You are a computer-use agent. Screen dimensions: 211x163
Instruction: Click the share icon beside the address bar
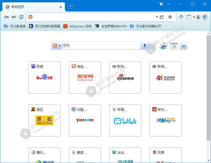162,17
